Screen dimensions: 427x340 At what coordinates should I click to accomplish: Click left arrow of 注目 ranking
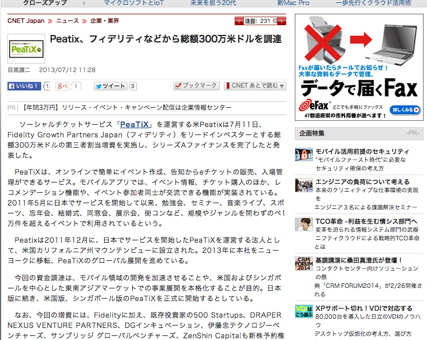239,21
